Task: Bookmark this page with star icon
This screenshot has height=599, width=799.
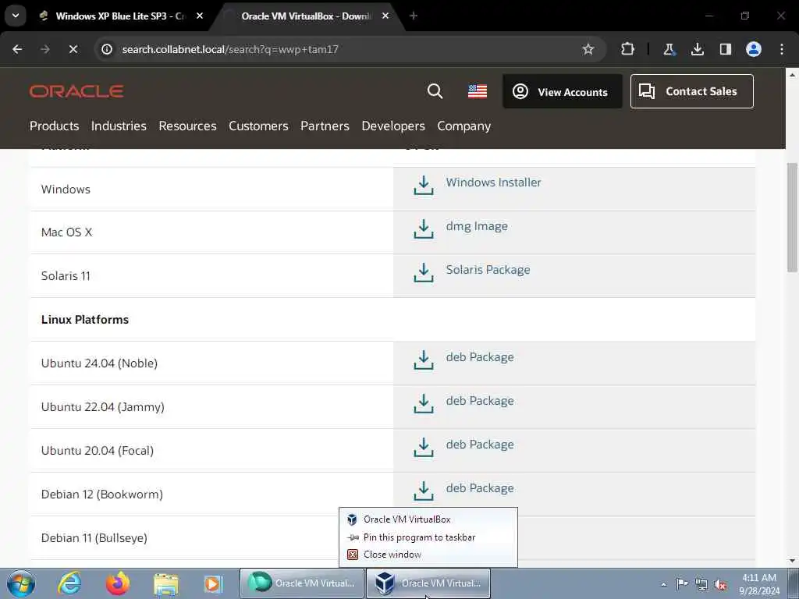Action: pos(588,49)
